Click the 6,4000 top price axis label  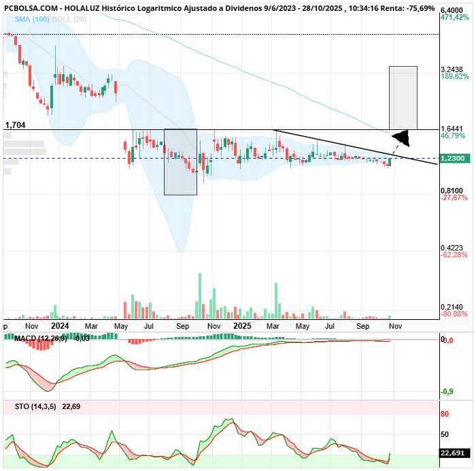tap(452, 12)
